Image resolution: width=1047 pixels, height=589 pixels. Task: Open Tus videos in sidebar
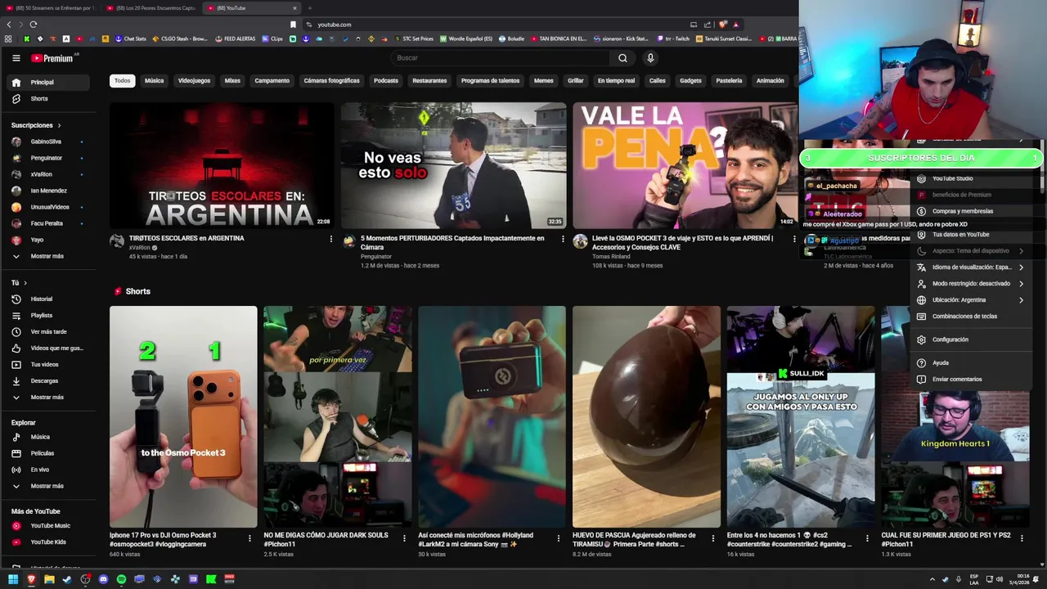click(47, 364)
